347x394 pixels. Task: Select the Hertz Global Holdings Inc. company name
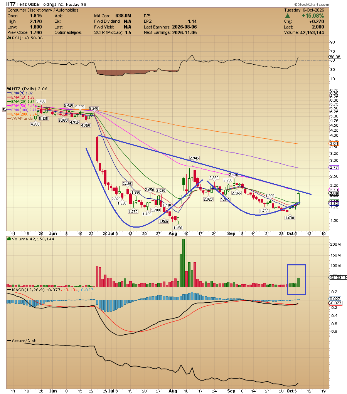tap(40, 5)
